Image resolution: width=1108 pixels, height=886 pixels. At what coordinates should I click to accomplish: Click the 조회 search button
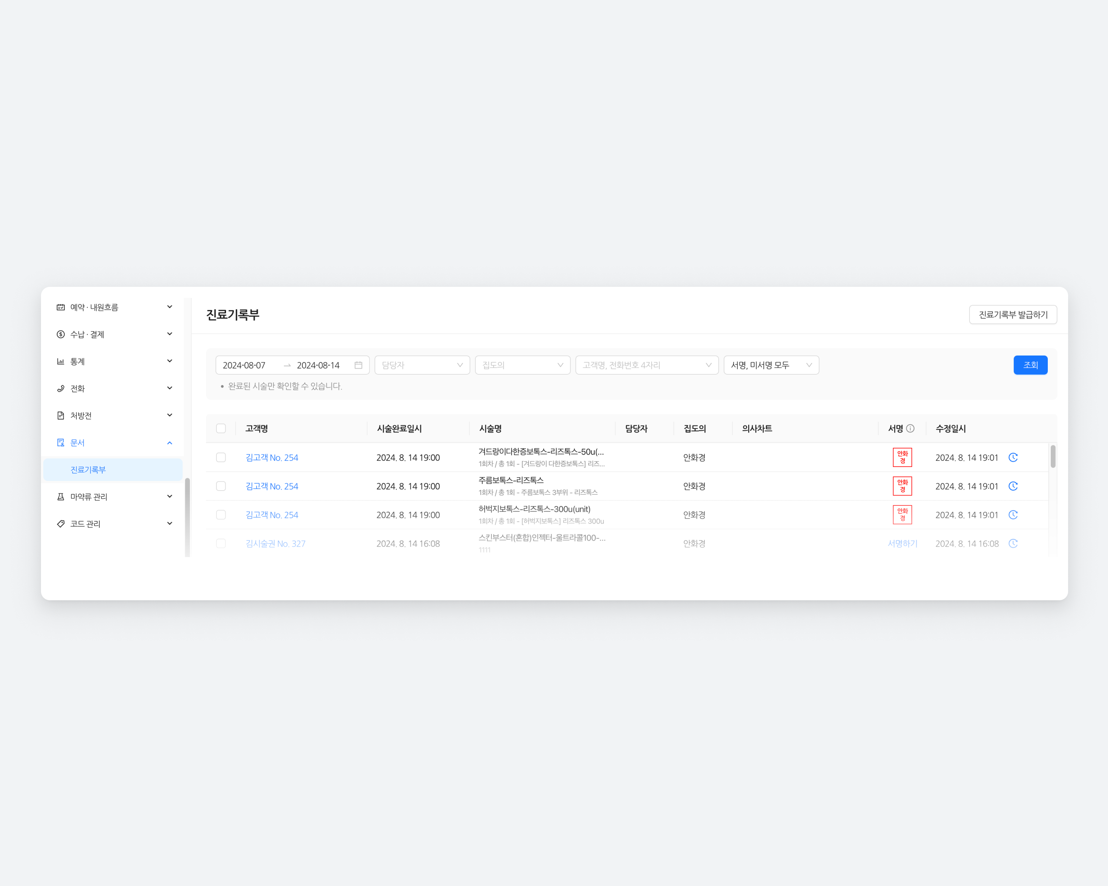click(x=1030, y=365)
